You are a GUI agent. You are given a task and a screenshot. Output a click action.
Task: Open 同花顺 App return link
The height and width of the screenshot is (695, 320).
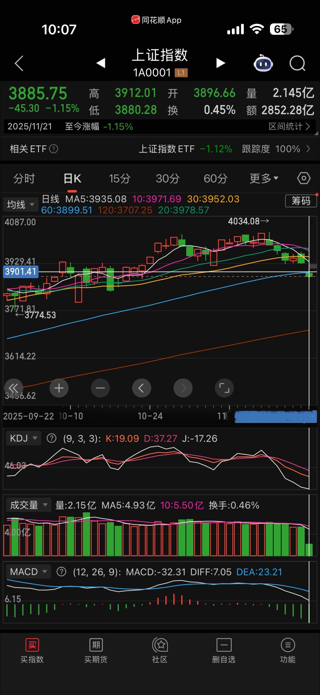(156, 20)
